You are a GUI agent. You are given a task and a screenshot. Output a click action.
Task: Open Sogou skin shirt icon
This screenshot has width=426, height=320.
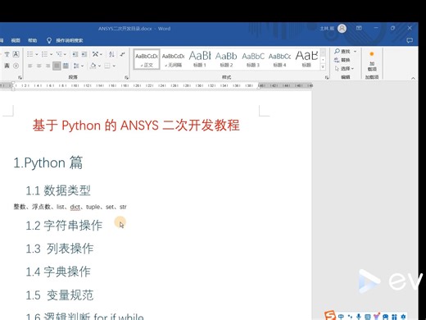click(x=377, y=317)
